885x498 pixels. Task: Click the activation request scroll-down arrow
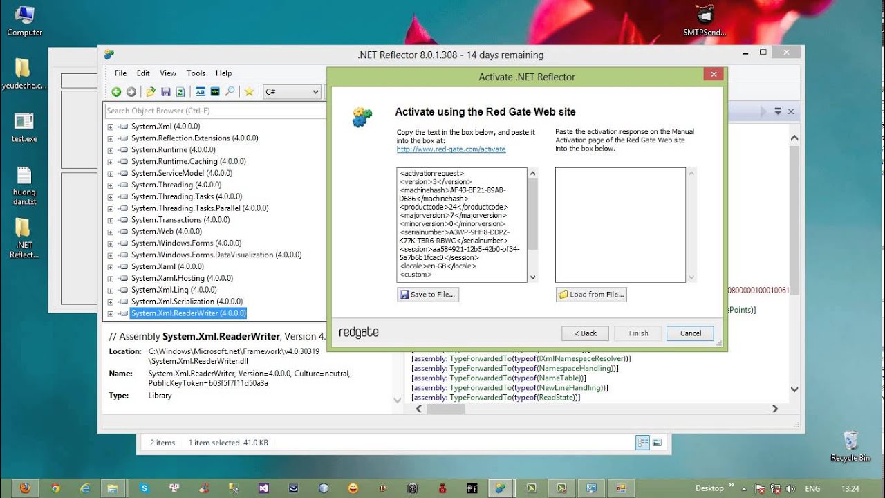click(532, 277)
